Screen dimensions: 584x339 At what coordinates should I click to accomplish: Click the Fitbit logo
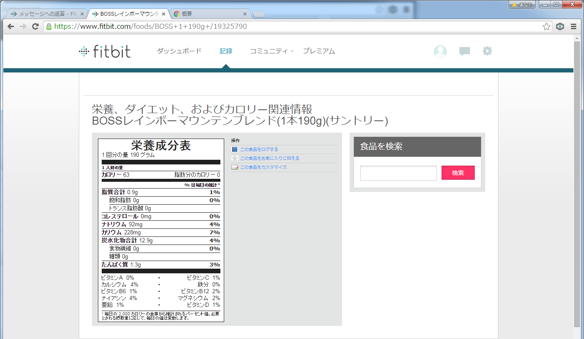105,51
